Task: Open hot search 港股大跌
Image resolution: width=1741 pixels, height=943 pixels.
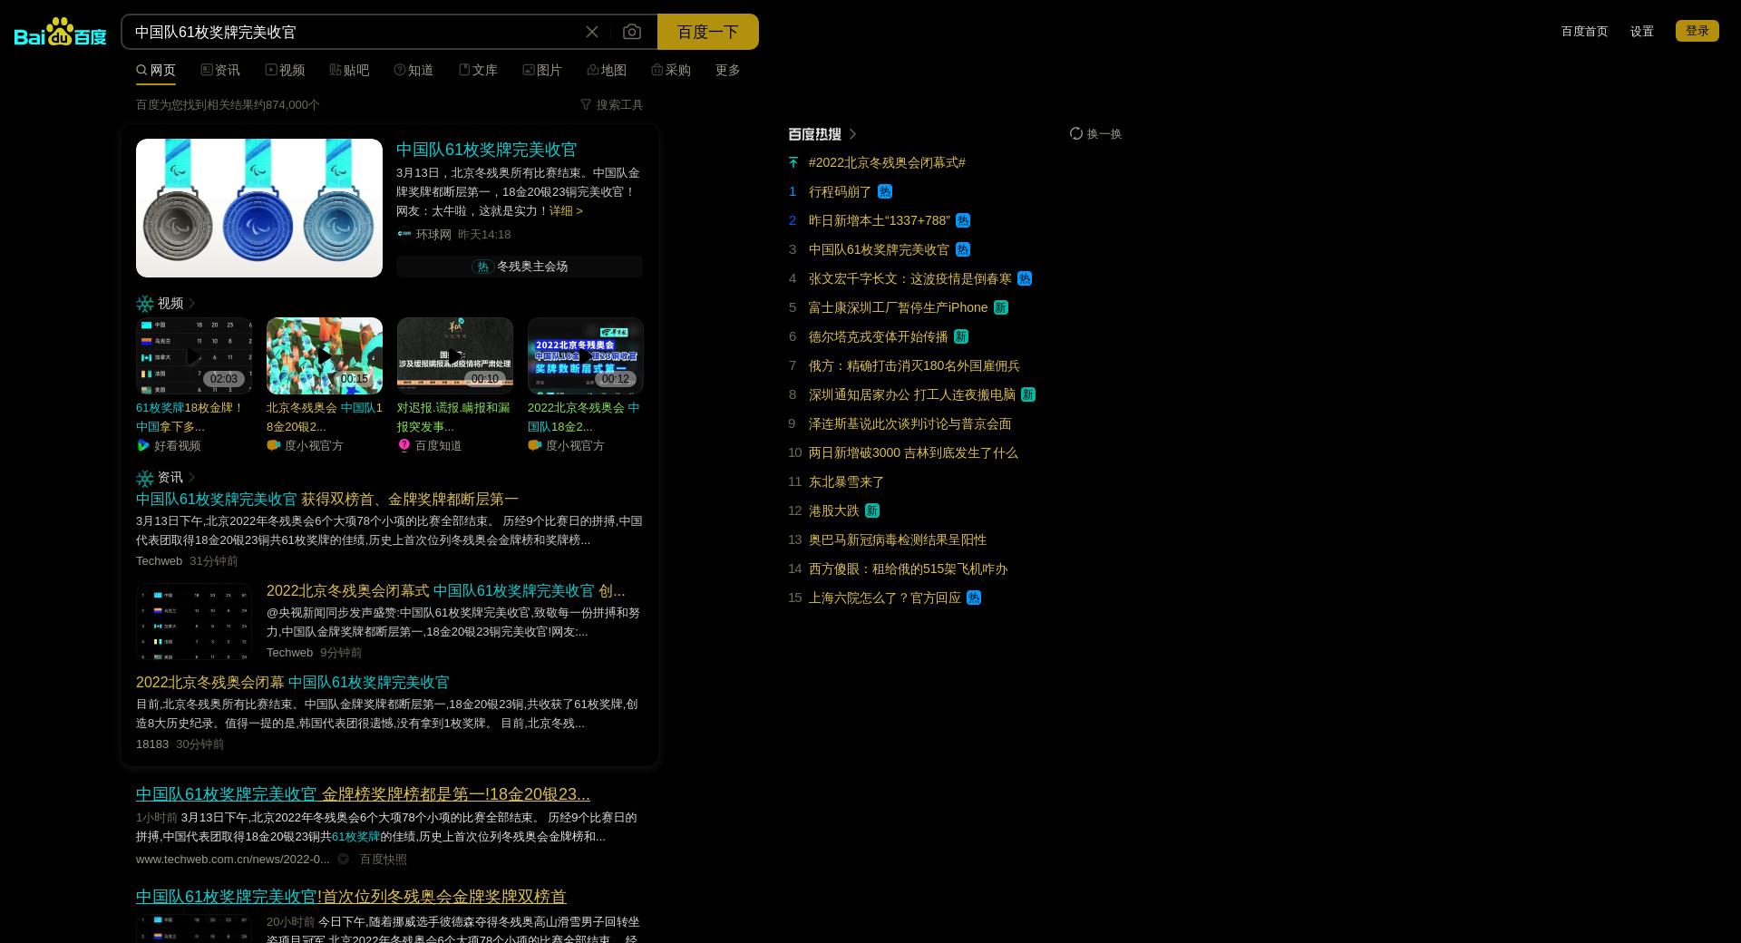Action: 833,510
